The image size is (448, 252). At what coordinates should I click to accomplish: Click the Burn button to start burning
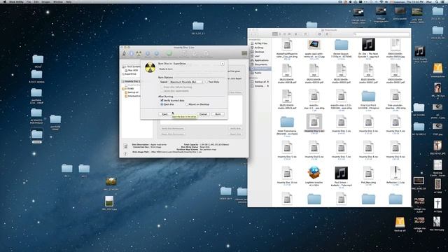pyautogui.click(x=218, y=114)
